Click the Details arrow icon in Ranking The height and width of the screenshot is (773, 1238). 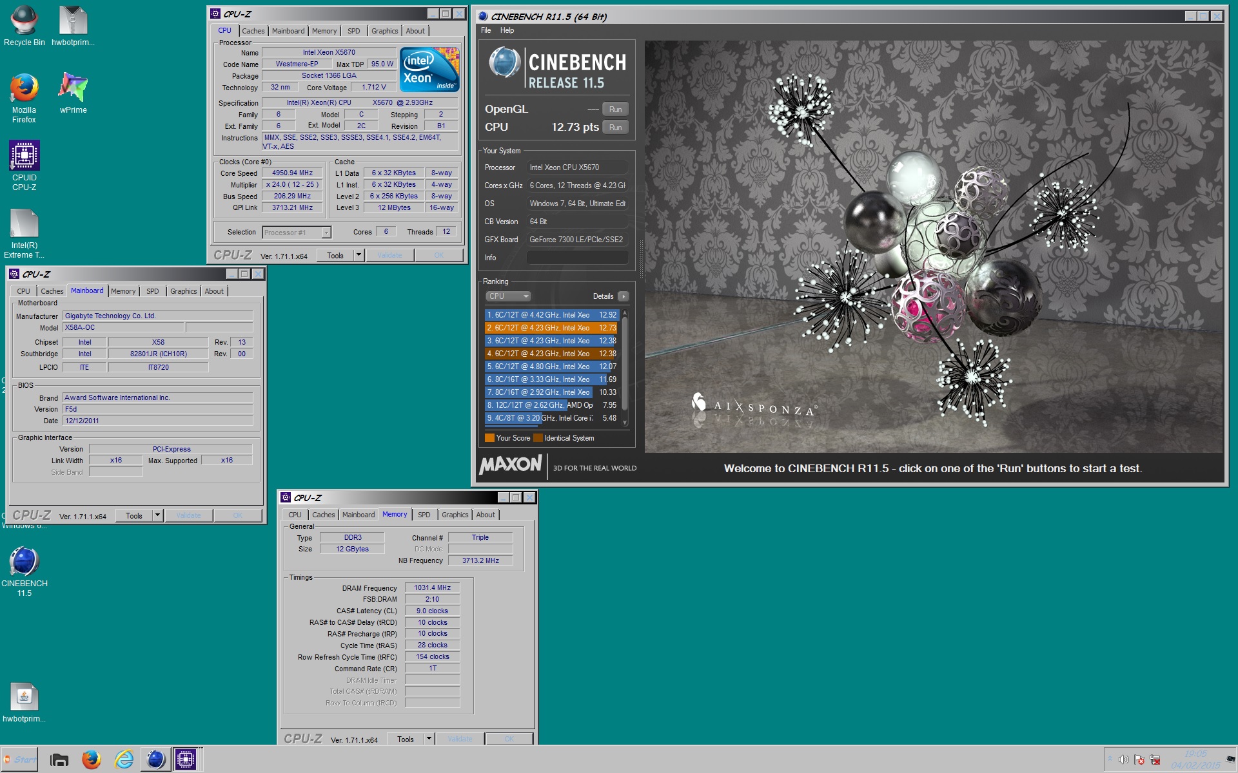(623, 296)
